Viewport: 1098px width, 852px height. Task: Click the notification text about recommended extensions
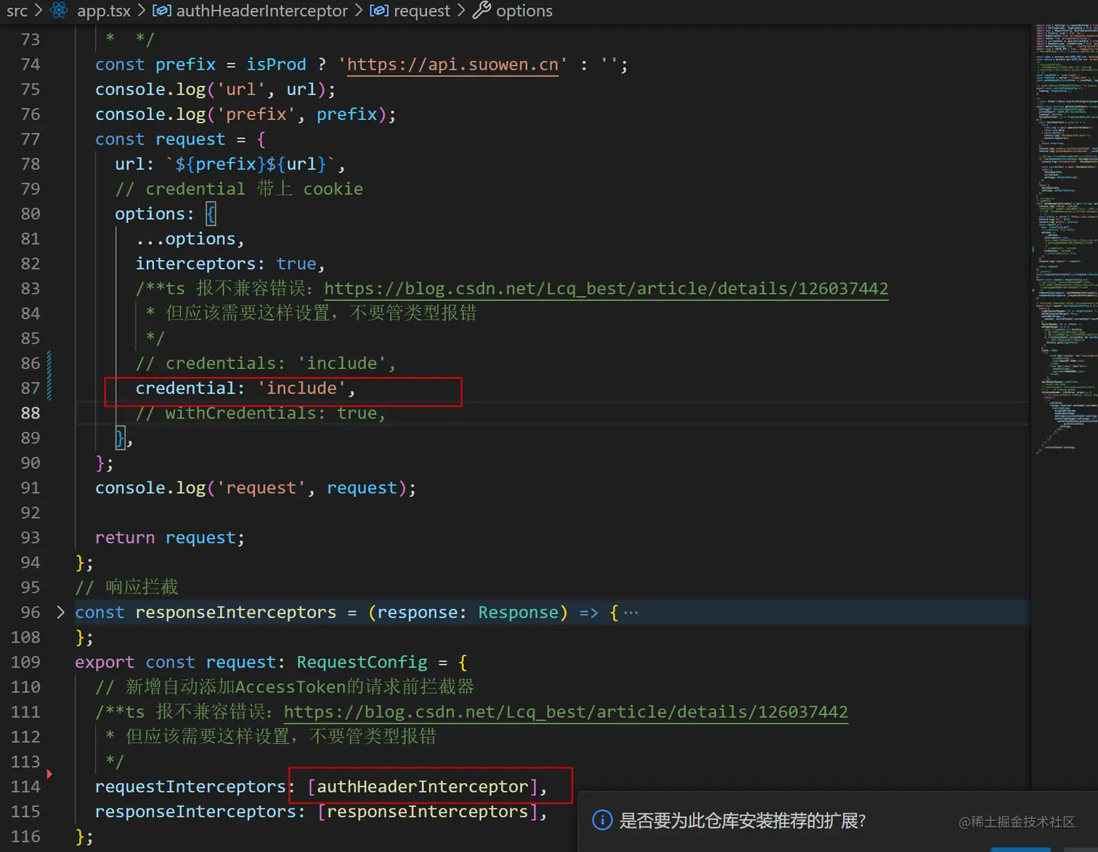[x=742, y=821]
